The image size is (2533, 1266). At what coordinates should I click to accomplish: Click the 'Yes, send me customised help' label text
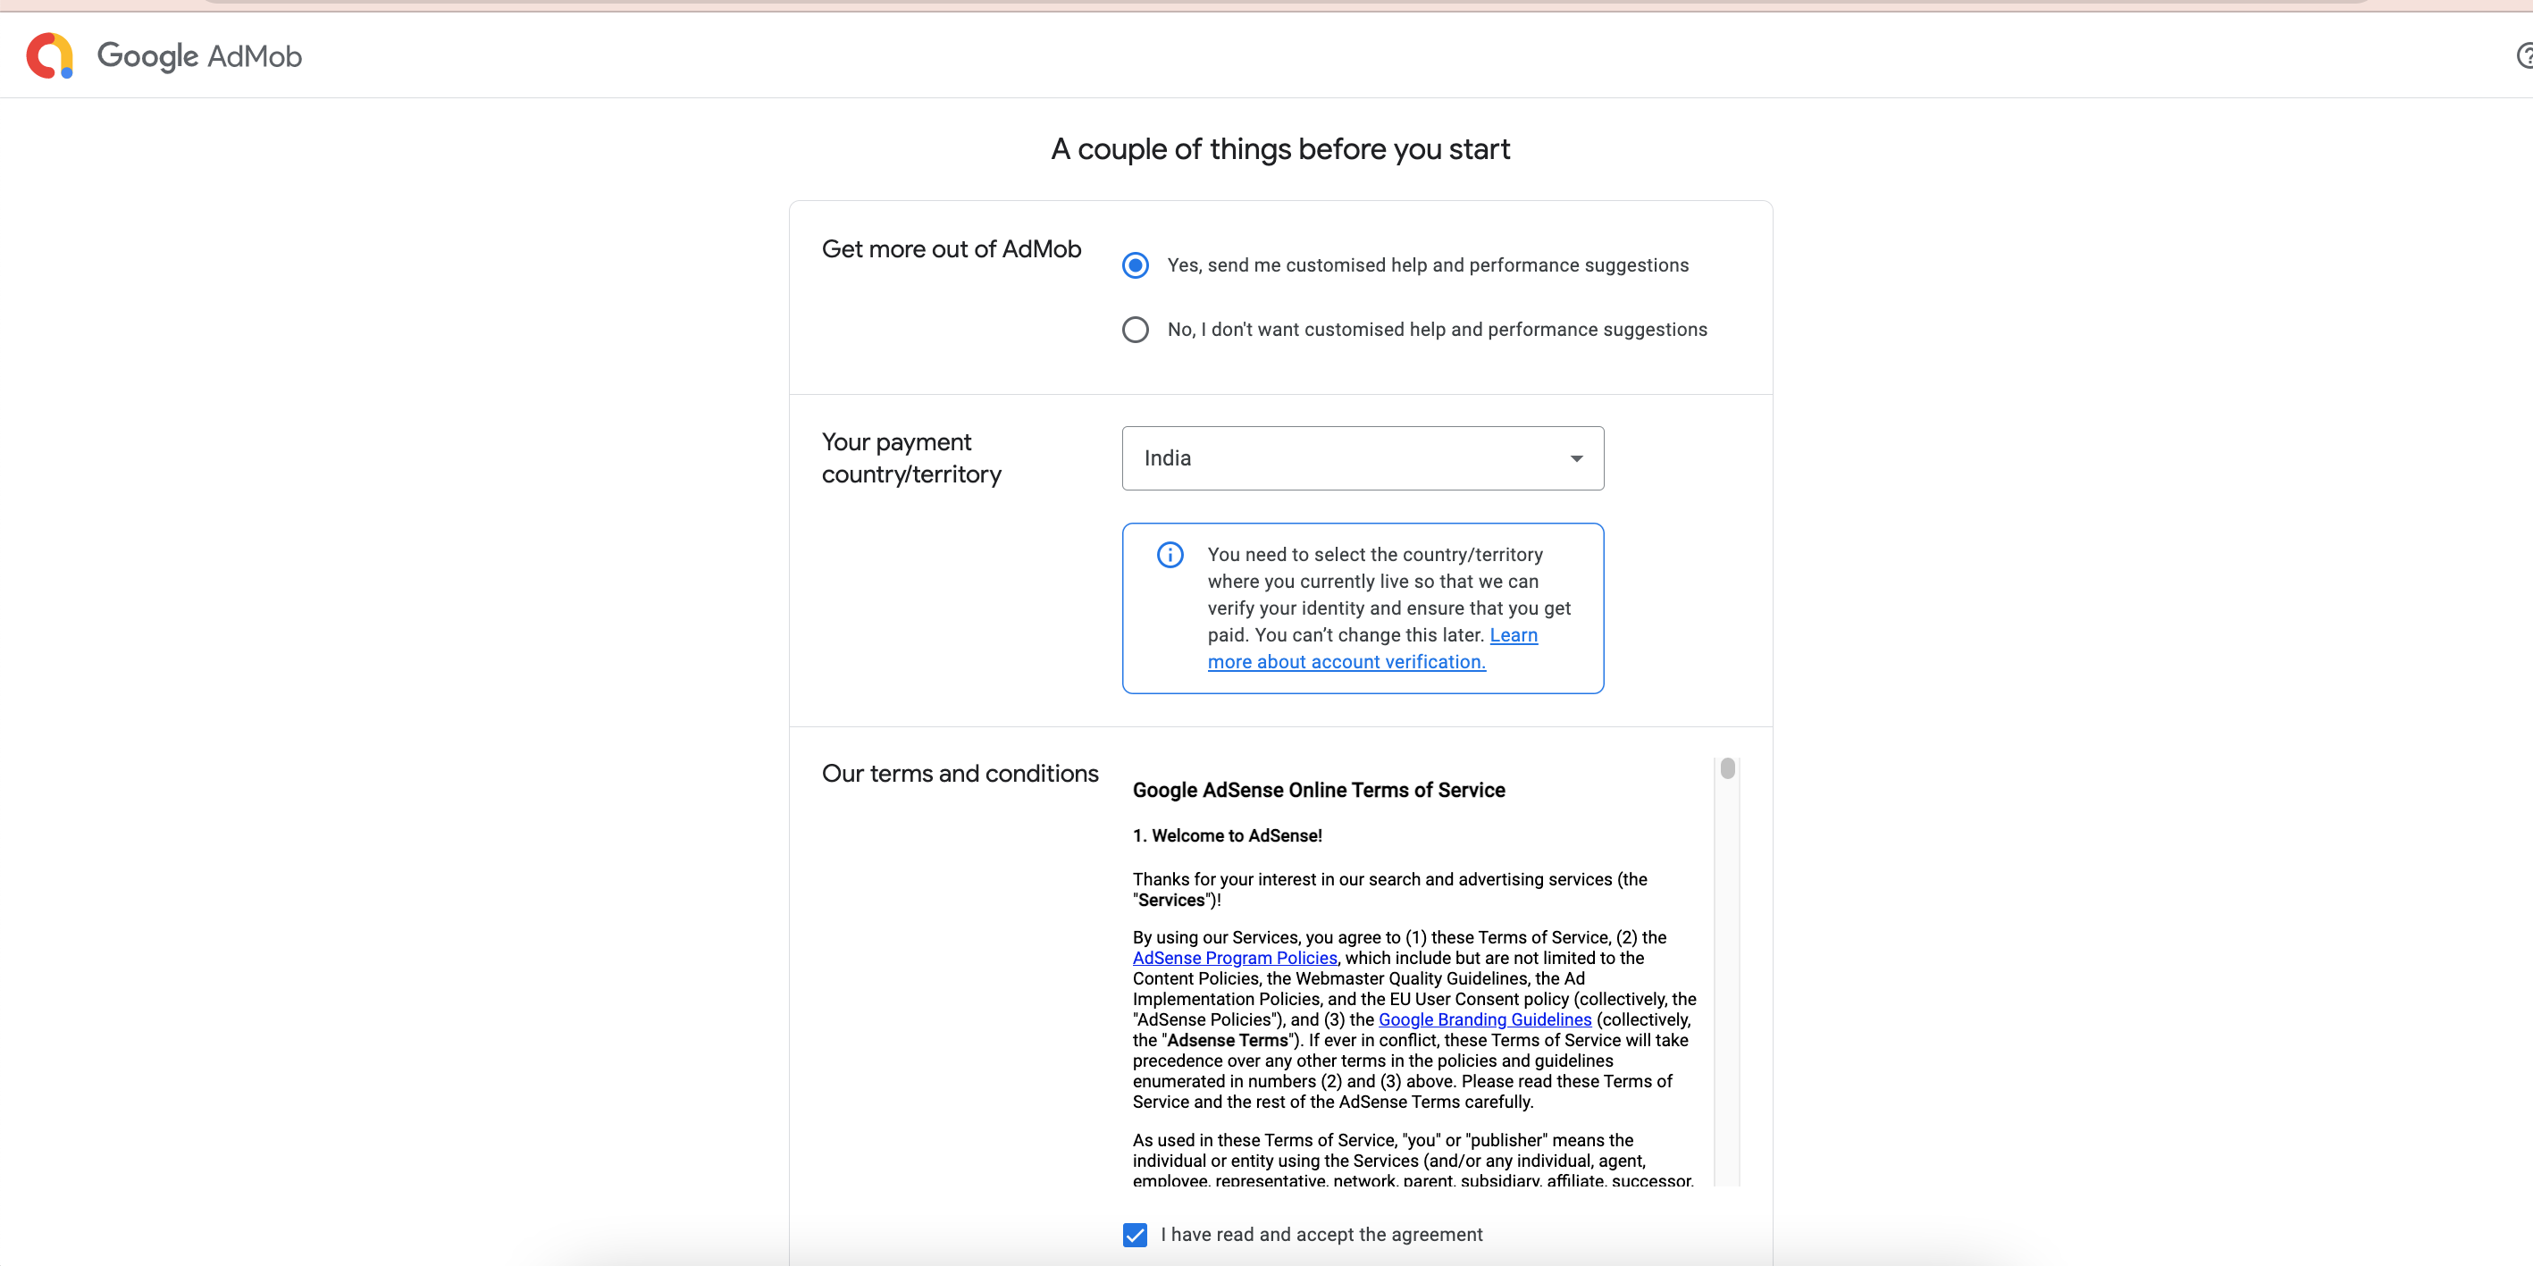(1427, 265)
